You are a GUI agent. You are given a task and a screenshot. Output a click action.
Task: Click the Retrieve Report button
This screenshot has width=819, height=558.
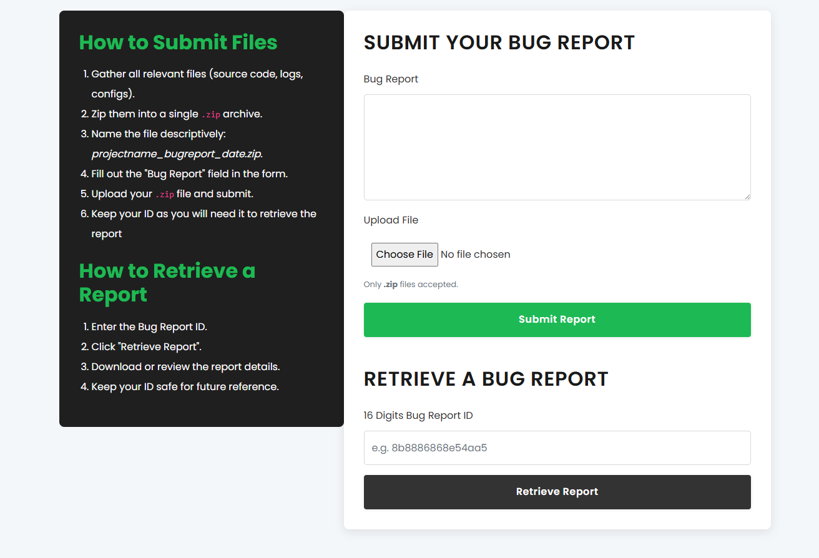coord(557,491)
